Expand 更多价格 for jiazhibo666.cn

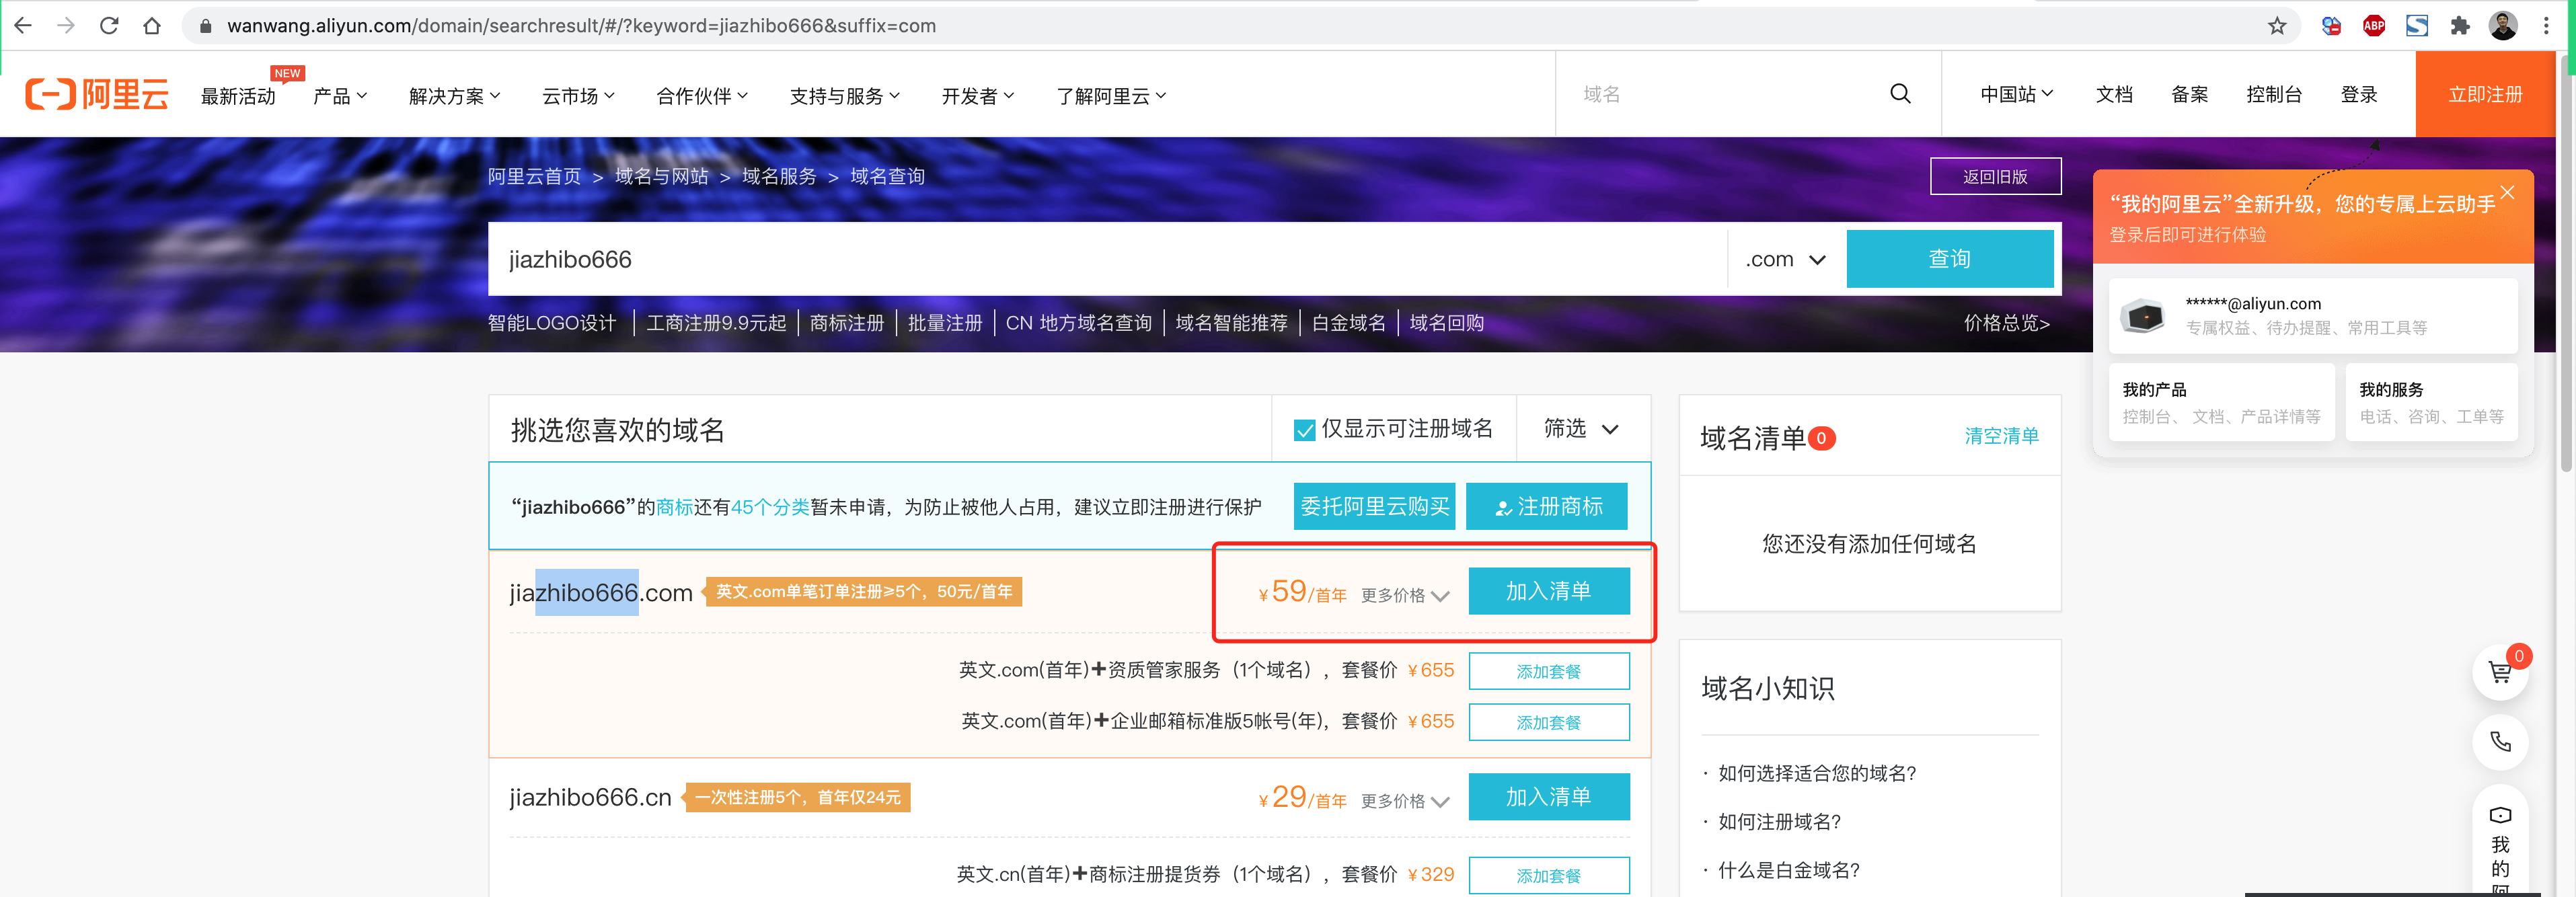[1404, 802]
